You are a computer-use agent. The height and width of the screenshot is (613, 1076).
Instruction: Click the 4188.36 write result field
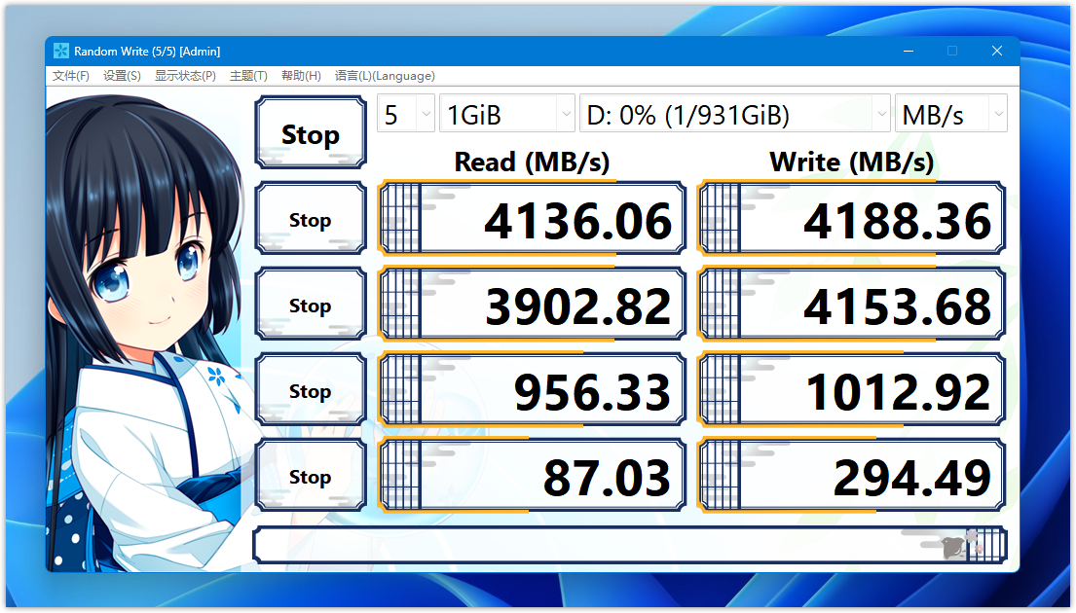click(x=852, y=221)
